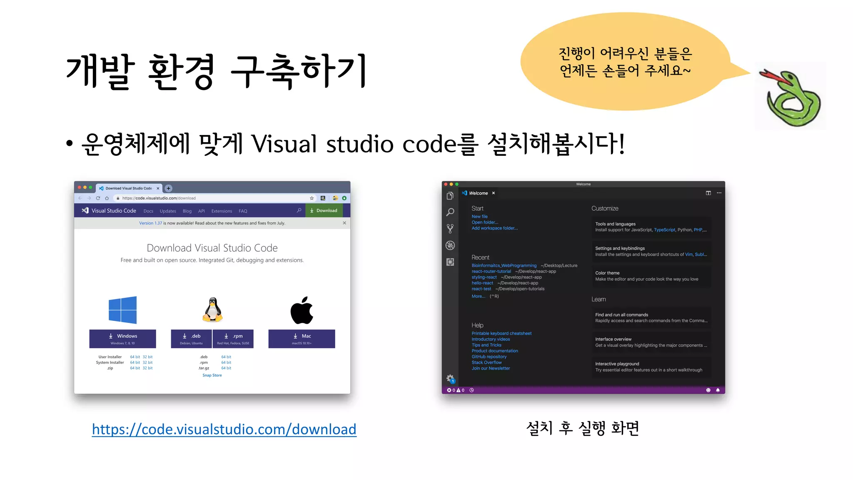Open Printable keyboard cheatsheet link
Viewport: 853px width, 480px height.
501,333
